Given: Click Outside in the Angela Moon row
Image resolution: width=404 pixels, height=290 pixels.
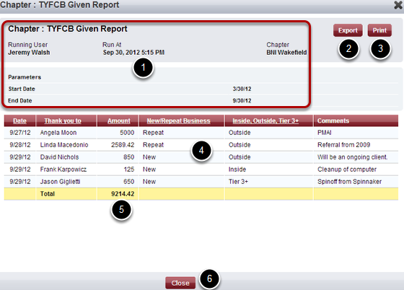Looking at the screenshot, I should [240, 133].
